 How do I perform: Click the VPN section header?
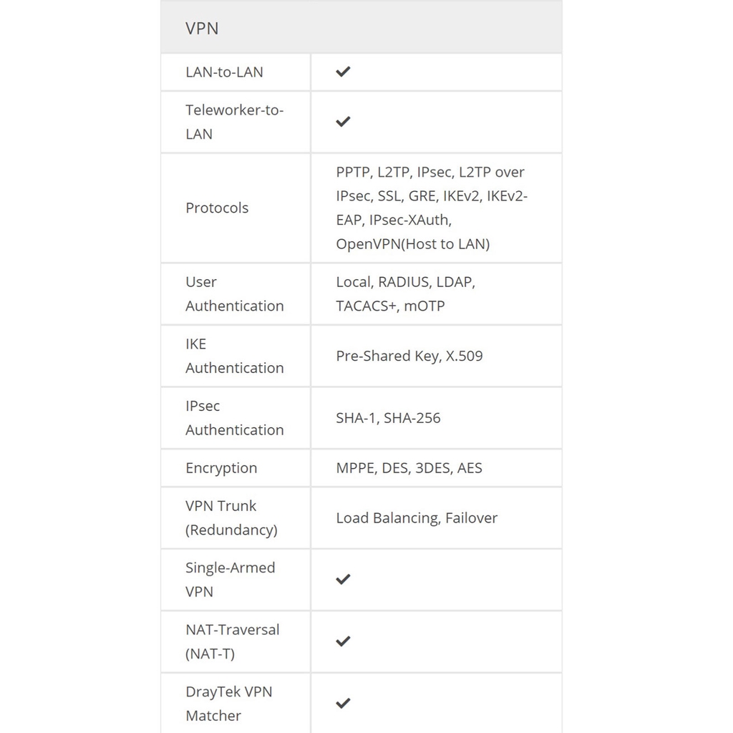coord(202,29)
